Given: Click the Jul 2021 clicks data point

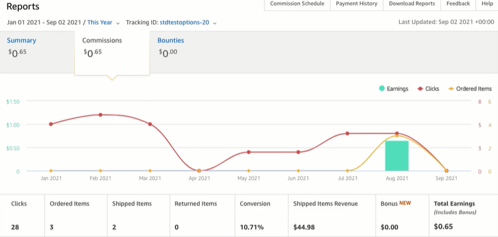Looking at the screenshot, I should tap(347, 134).
